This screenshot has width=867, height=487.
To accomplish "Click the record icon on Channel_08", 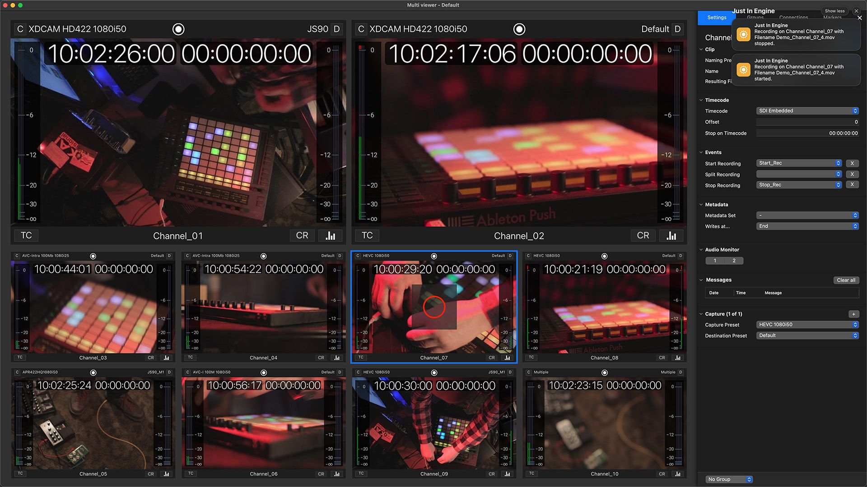I will coord(604,256).
